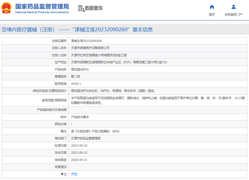The width and height of the screenshot is (249, 180).
Task: Click the 其他内容 row label
Action: point(61,124)
